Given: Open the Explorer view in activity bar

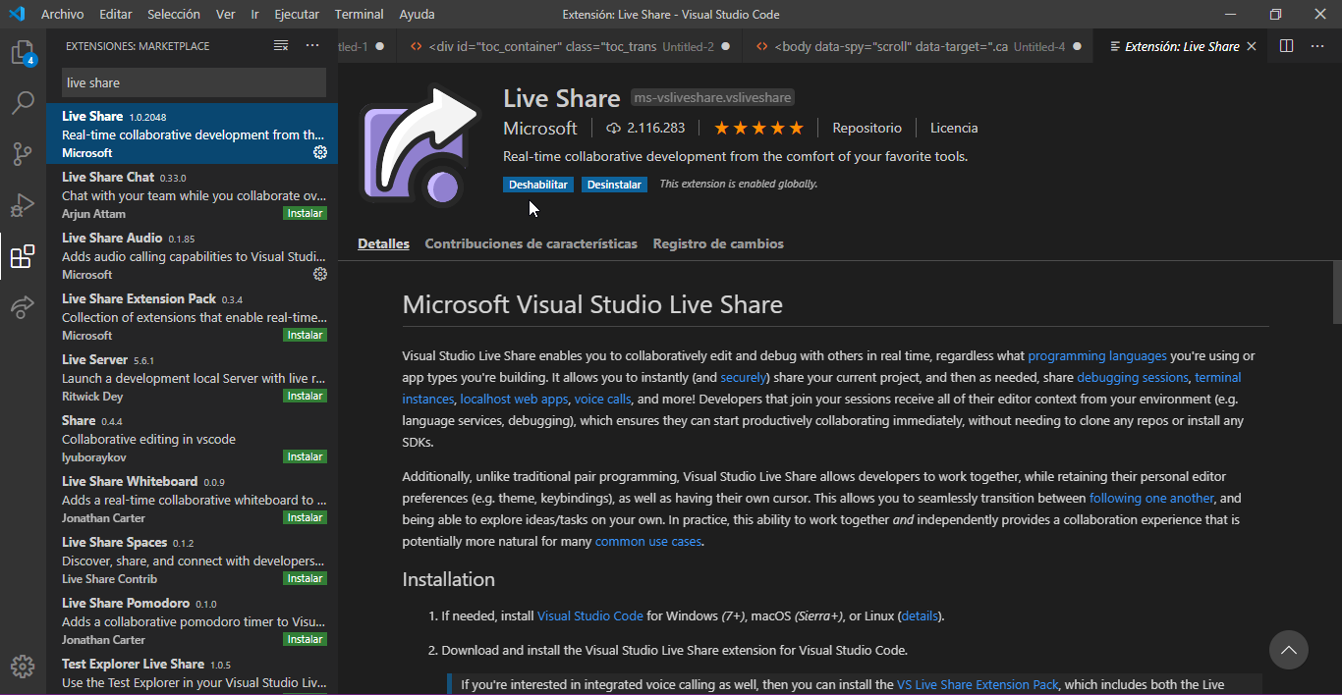Looking at the screenshot, I should tap(23, 53).
